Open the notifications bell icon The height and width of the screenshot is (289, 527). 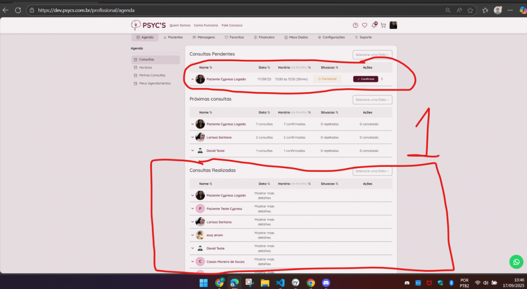click(x=374, y=25)
